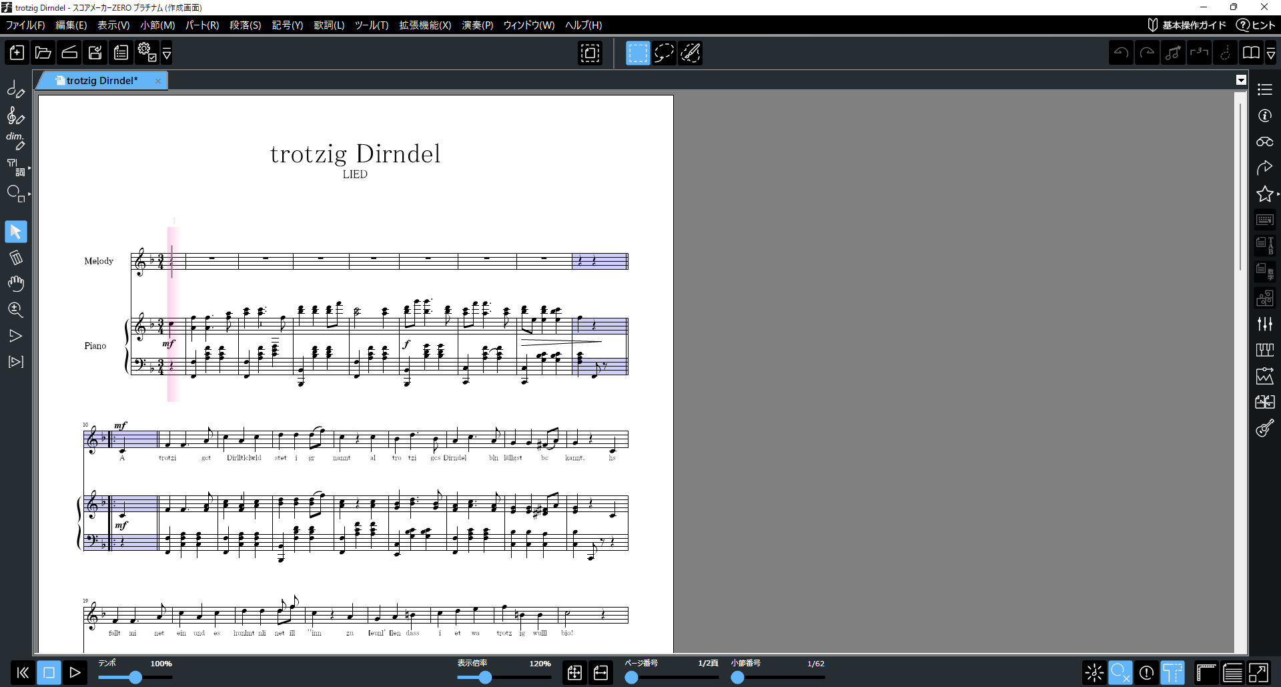Open the 拡張機能(X) menu
Viewport: 1281px width, 687px height.
(x=425, y=25)
